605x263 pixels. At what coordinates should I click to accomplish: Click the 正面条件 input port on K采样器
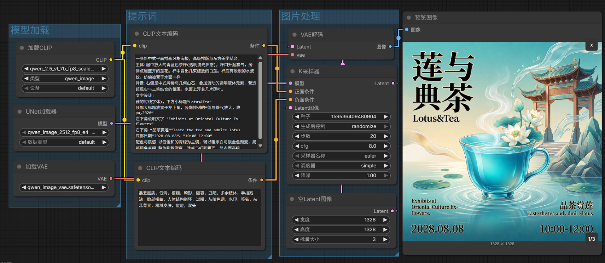tap(291, 91)
